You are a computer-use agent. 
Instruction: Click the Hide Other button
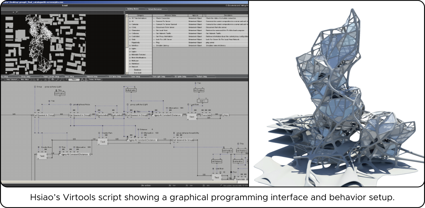[x=25, y=79]
